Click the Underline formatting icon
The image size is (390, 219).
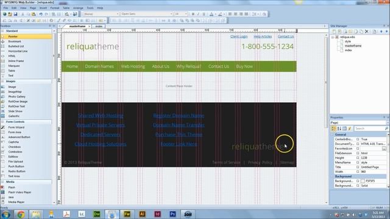coord(204,14)
